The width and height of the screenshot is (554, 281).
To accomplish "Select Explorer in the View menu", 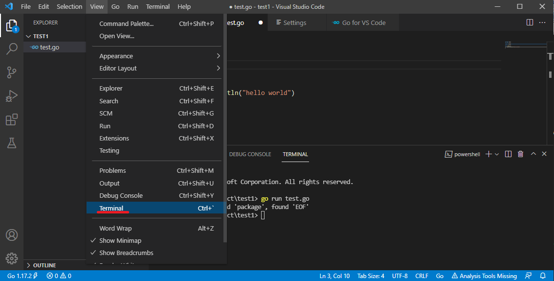I will point(155,89).
